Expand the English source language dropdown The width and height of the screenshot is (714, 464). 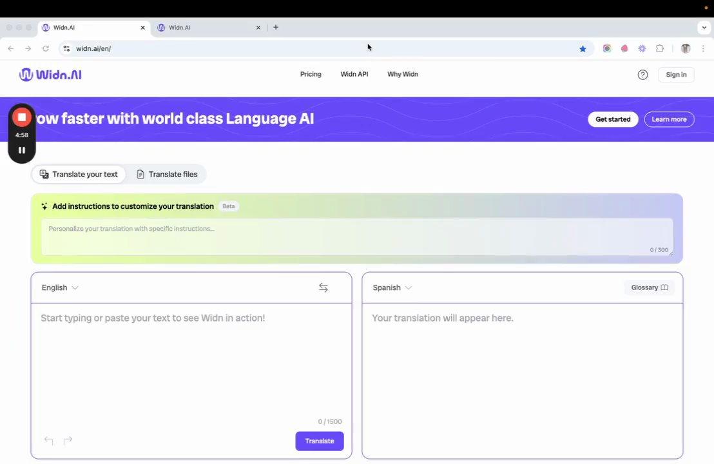pyautogui.click(x=60, y=288)
